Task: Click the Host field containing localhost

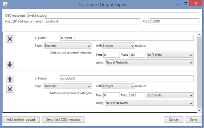Action: coord(92,21)
